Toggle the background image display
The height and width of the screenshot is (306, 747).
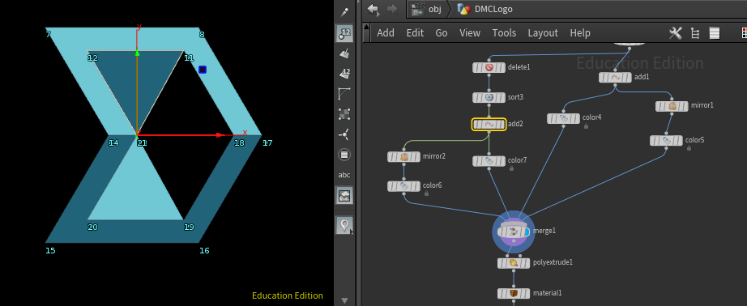(344, 195)
